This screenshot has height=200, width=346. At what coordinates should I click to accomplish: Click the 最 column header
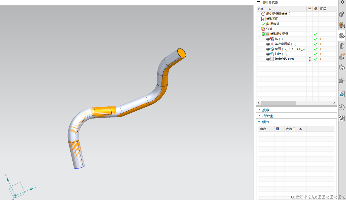(x=316, y=9)
